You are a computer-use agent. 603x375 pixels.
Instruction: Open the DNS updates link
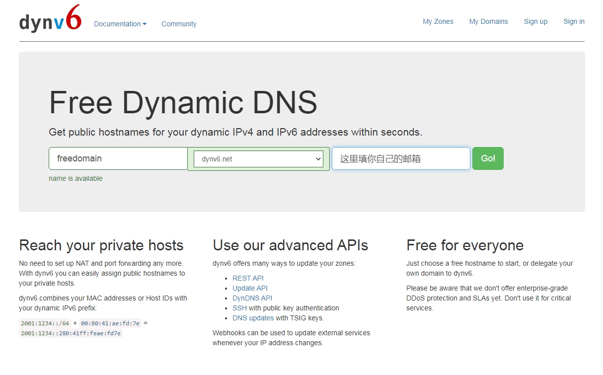tap(253, 318)
